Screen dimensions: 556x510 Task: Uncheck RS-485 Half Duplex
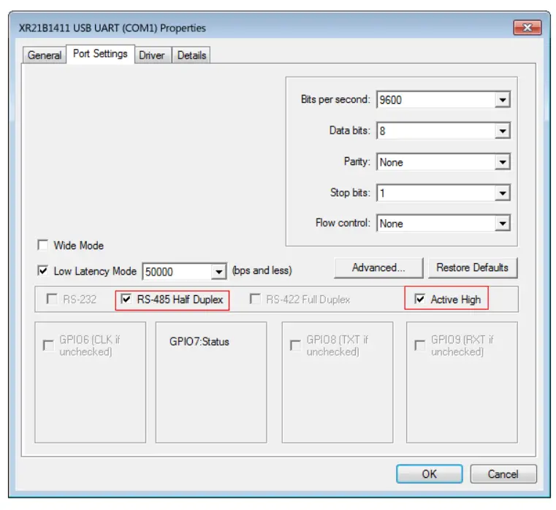pyautogui.click(x=126, y=299)
